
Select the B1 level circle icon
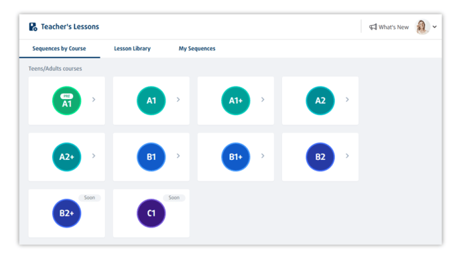click(151, 157)
